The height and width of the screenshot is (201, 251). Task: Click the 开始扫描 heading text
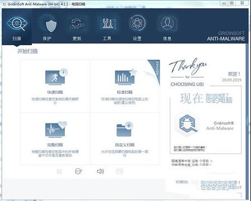click(27, 51)
